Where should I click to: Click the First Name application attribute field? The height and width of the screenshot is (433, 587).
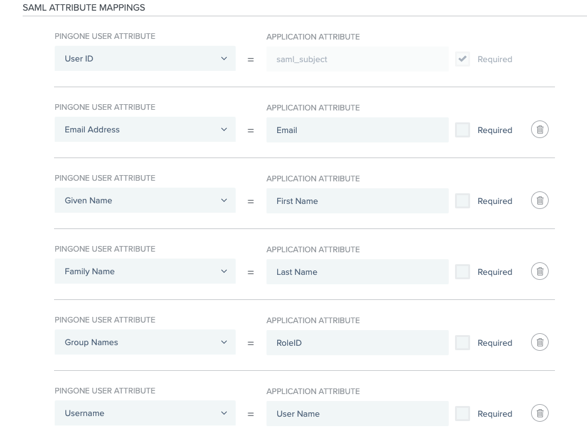pyautogui.click(x=357, y=201)
